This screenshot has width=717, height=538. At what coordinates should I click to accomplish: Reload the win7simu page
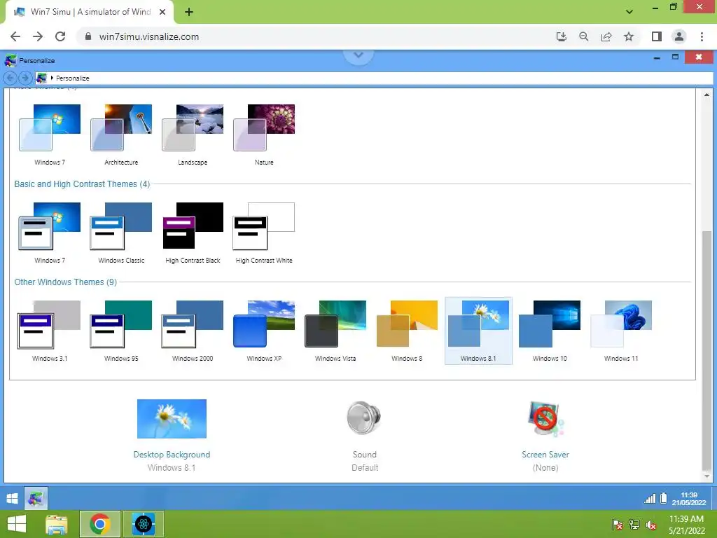click(x=60, y=36)
